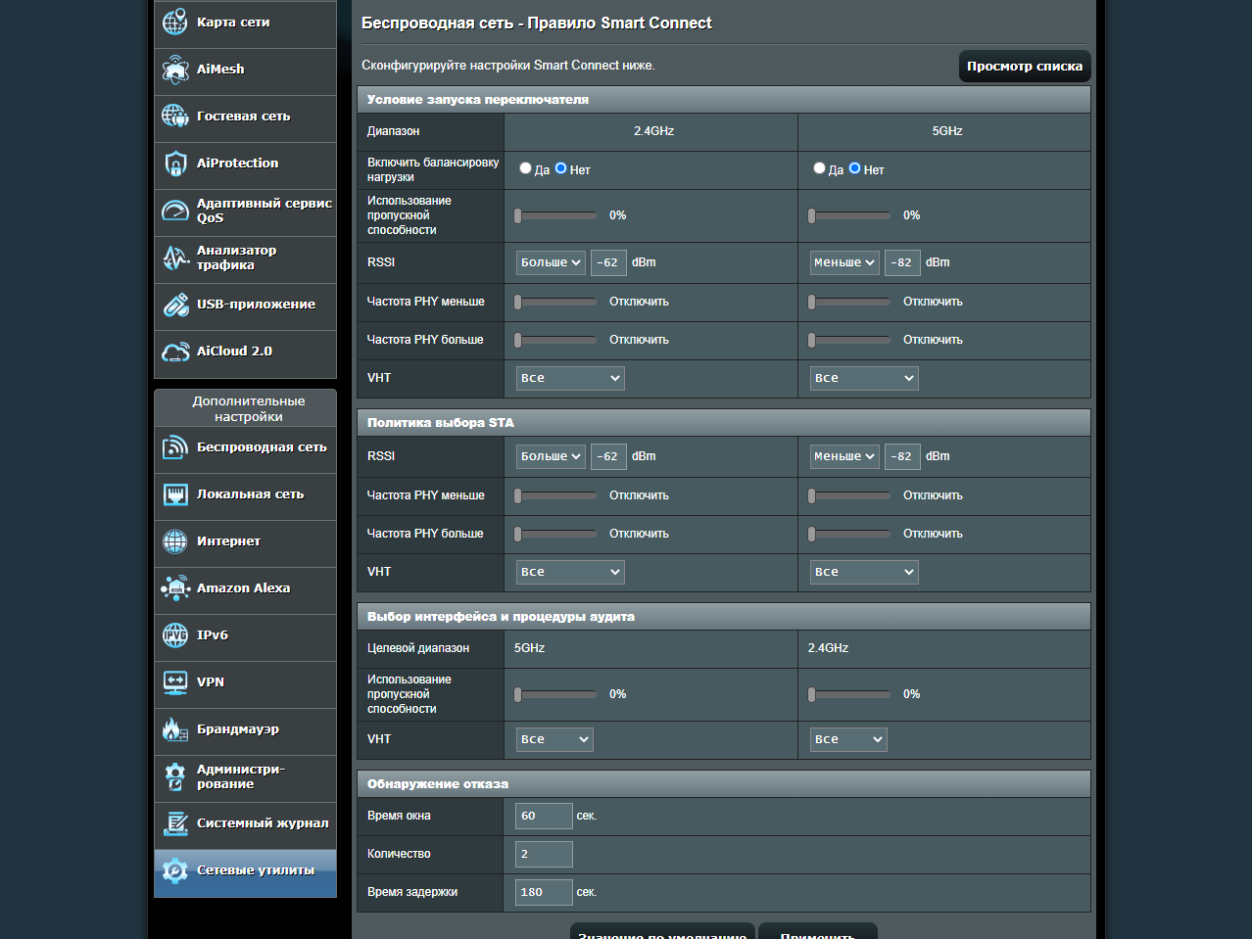Enable load balancing Да for 2.4GHz

point(525,168)
